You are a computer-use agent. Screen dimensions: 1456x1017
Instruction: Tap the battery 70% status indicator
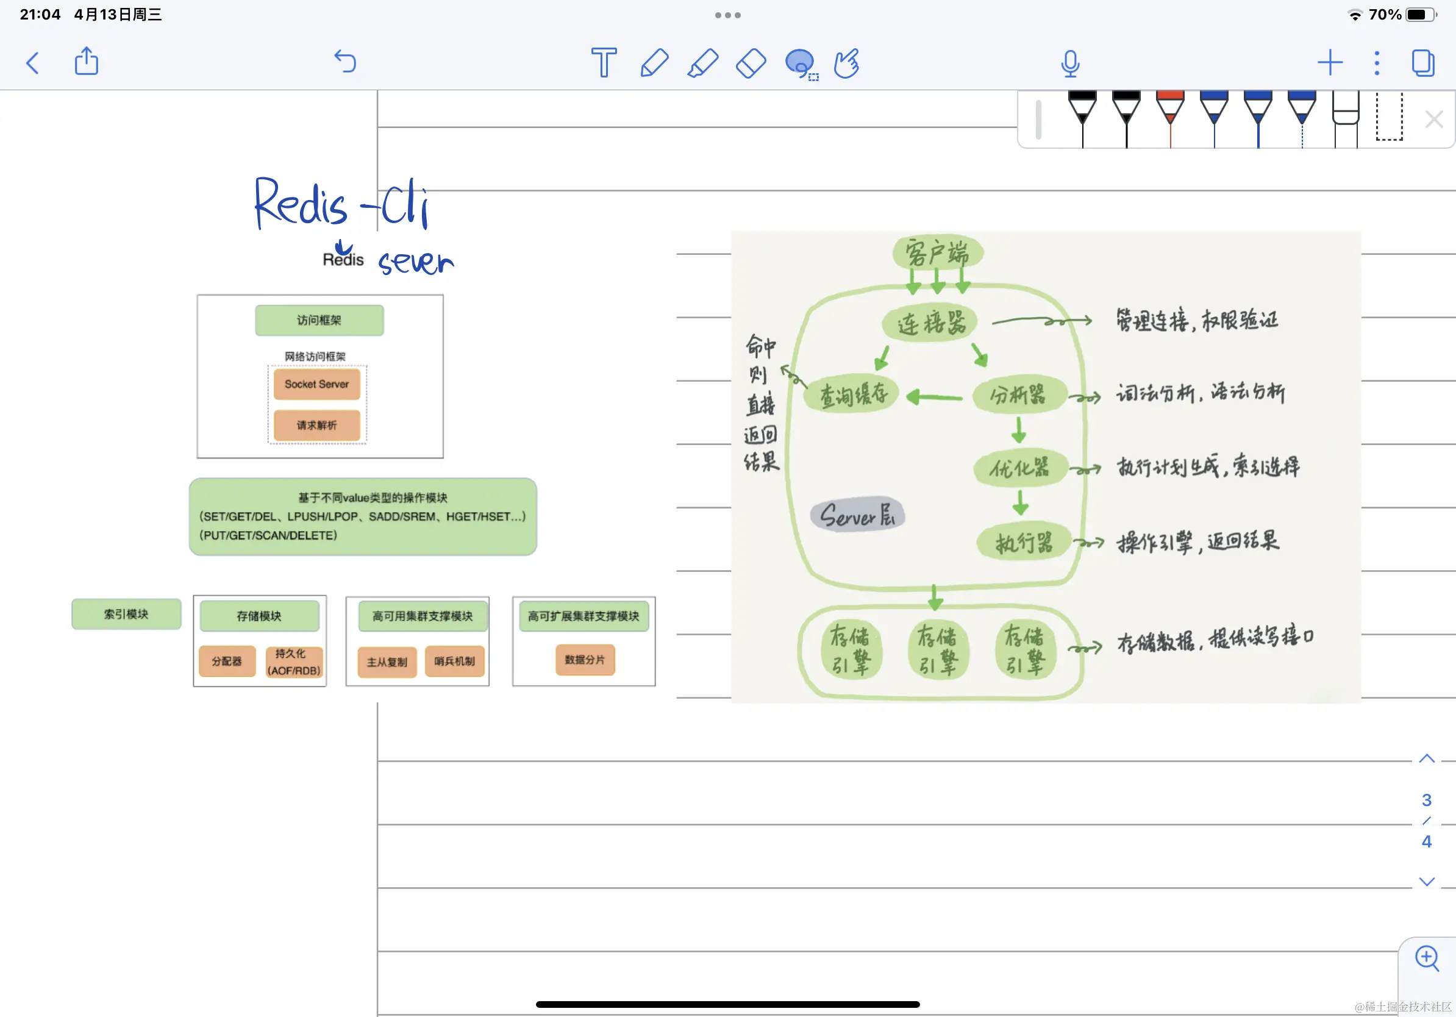pos(1403,15)
